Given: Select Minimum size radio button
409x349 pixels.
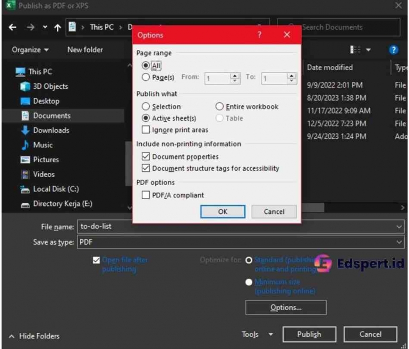Looking at the screenshot, I should pos(249,282).
